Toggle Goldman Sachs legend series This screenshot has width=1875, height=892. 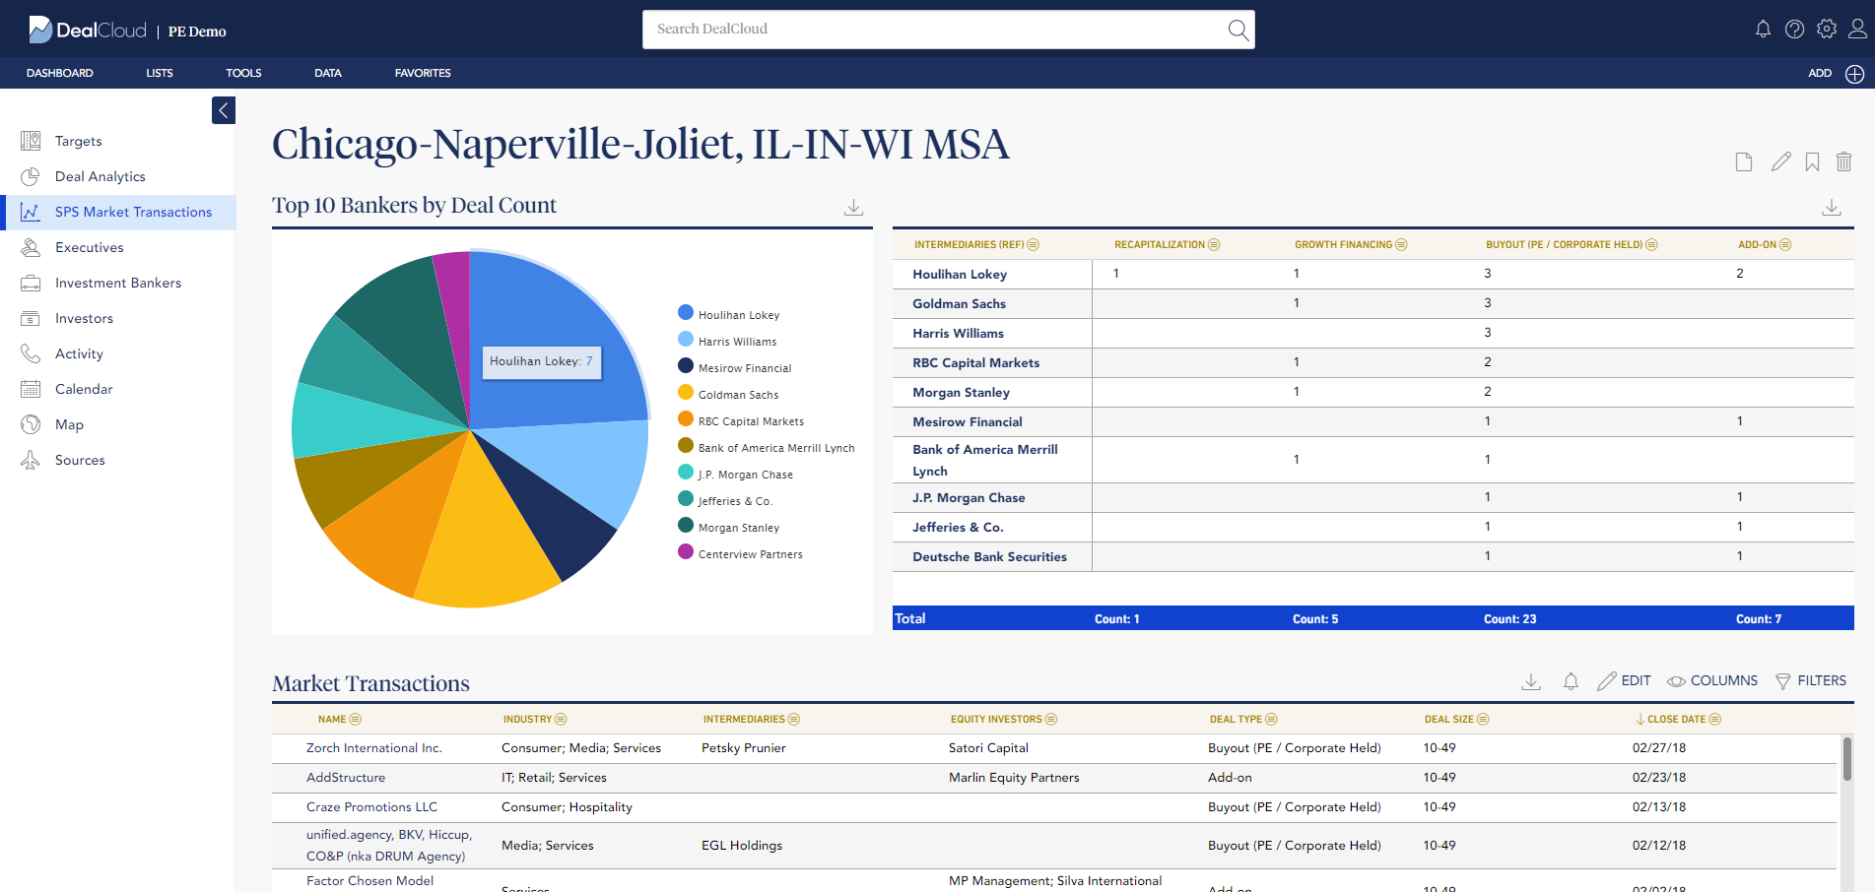click(728, 394)
